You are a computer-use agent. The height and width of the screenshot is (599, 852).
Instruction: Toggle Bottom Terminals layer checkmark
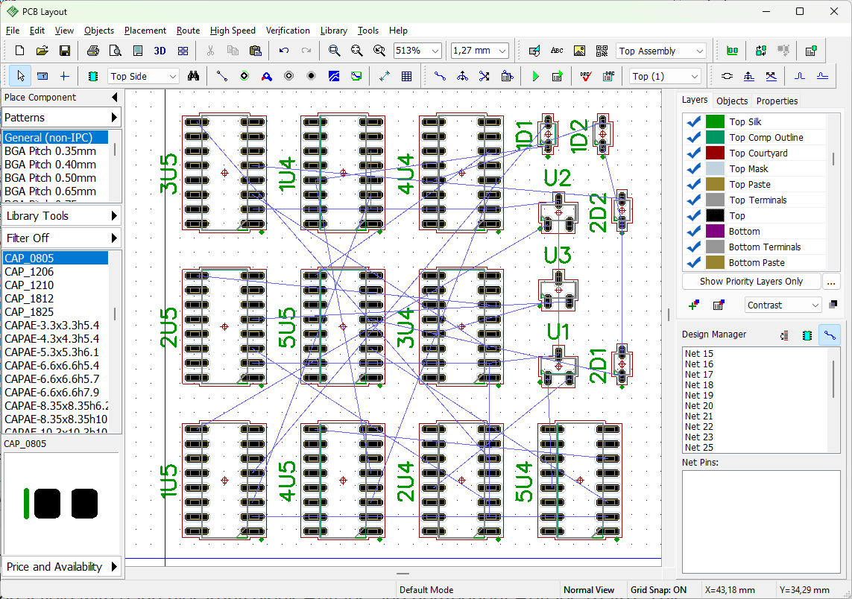tap(693, 247)
